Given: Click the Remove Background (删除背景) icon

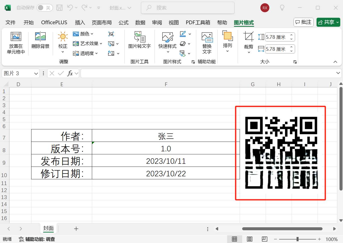Looking at the screenshot, I should tap(40, 37).
